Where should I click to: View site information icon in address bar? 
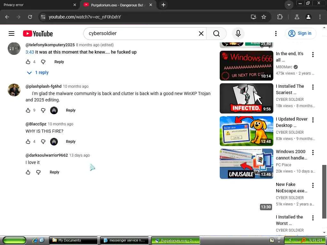[x=43, y=17]
